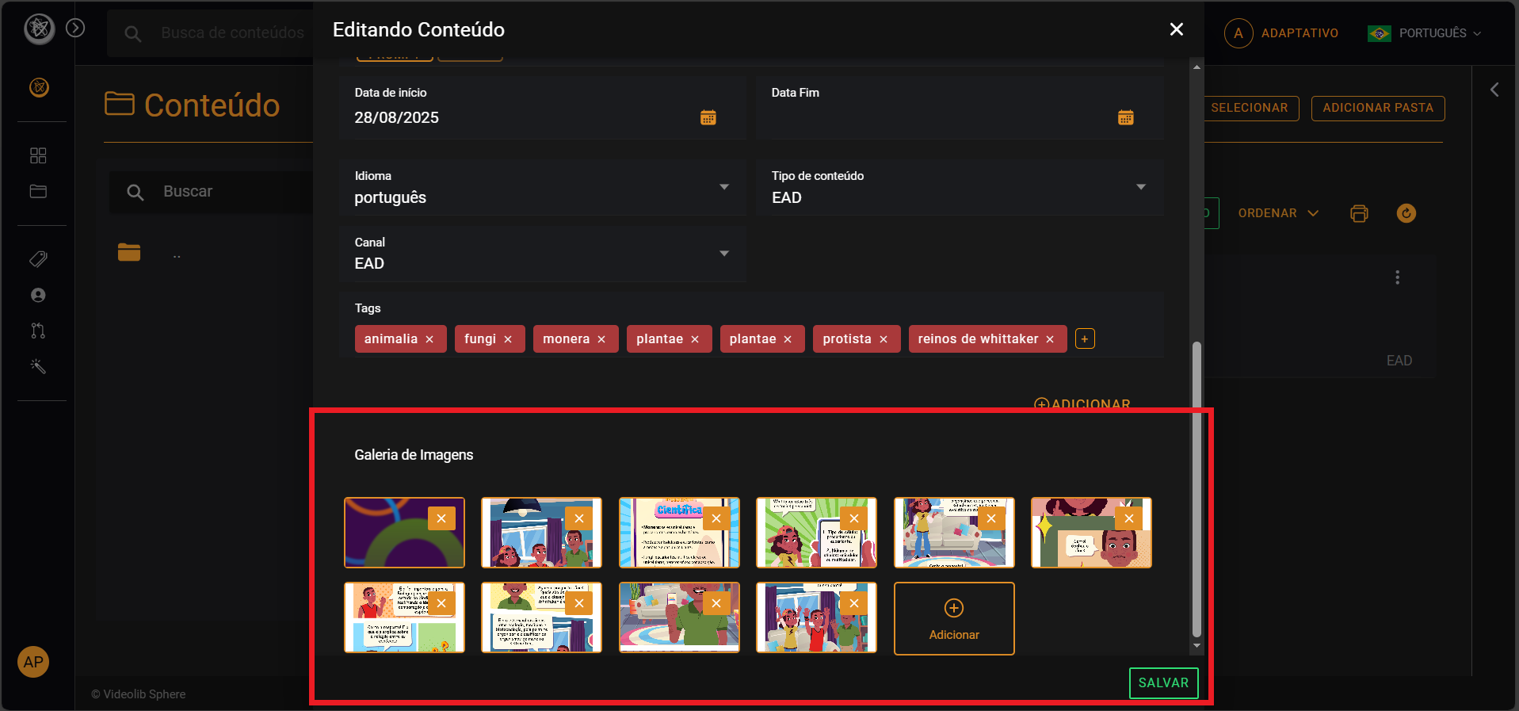Add a new tag with plus icon
The height and width of the screenshot is (711, 1519).
tap(1085, 338)
